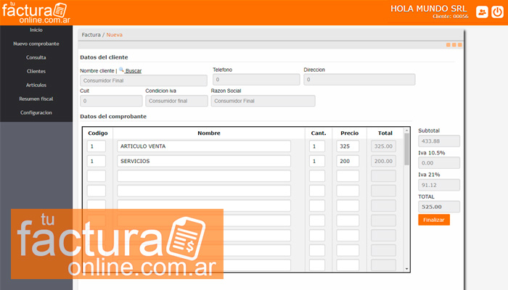Open Articulos sidebar item
The width and height of the screenshot is (508, 290).
click(x=36, y=85)
